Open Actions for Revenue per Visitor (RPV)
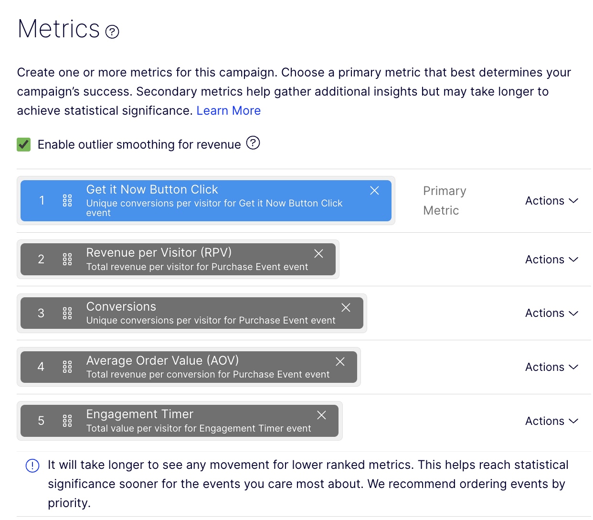593x520 pixels. pos(551,259)
